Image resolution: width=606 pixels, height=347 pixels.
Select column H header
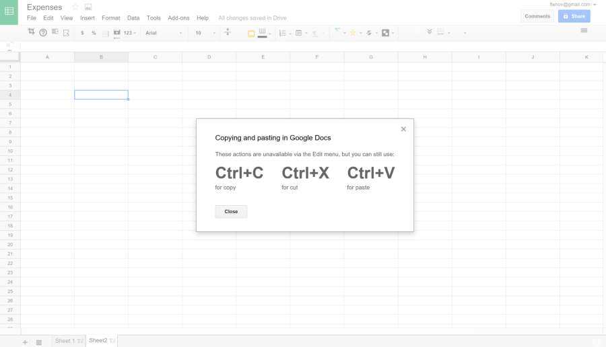[425, 57]
